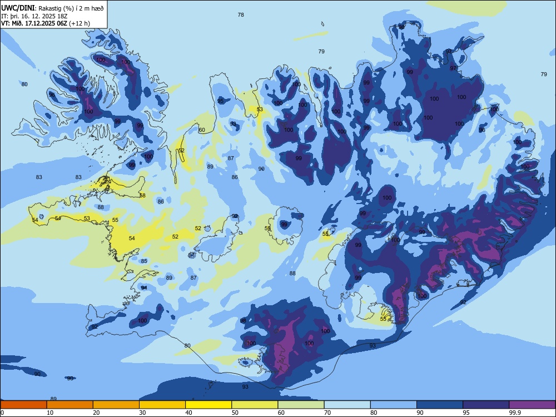Screen dimensions: 556x417
Task: Choose the 50–60 pale yellow legend swatch
Action: coord(255,405)
